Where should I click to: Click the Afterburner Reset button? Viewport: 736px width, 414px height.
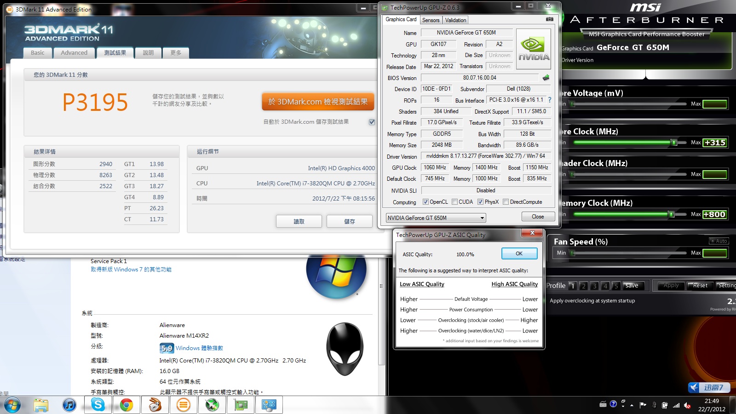coord(700,286)
